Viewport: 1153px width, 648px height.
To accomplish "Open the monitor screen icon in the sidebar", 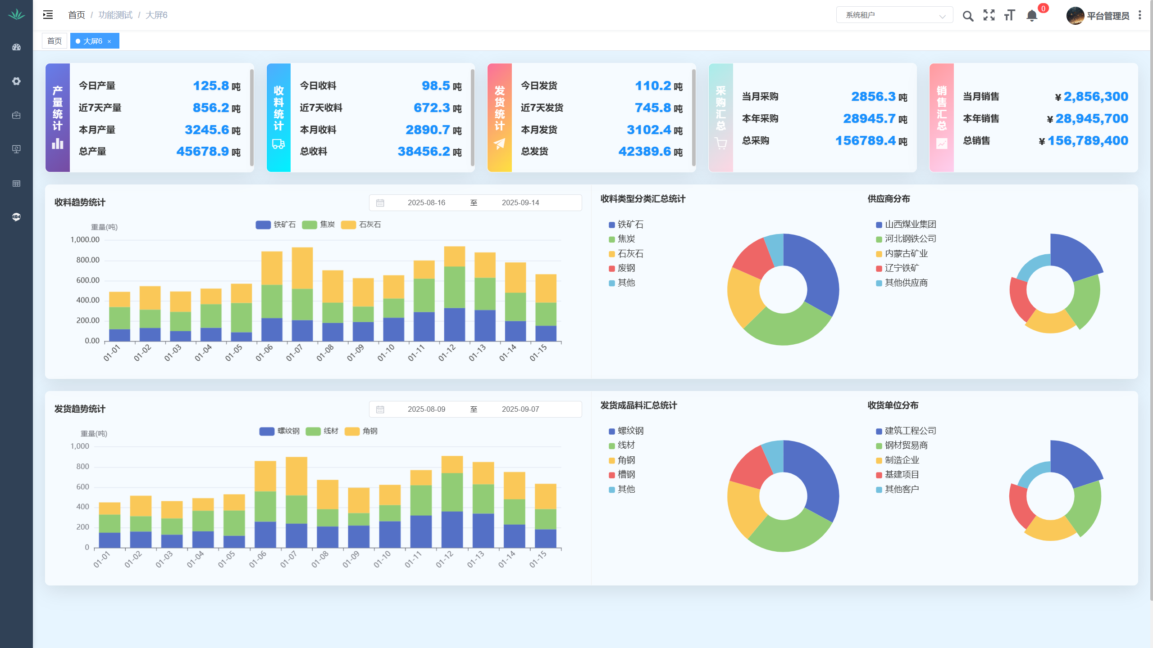I will point(16,149).
